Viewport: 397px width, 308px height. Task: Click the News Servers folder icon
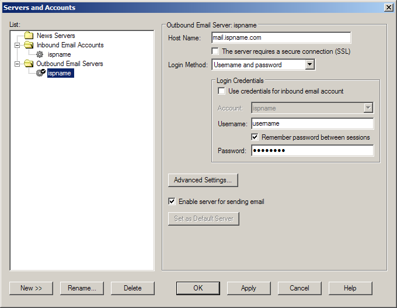(x=29, y=36)
